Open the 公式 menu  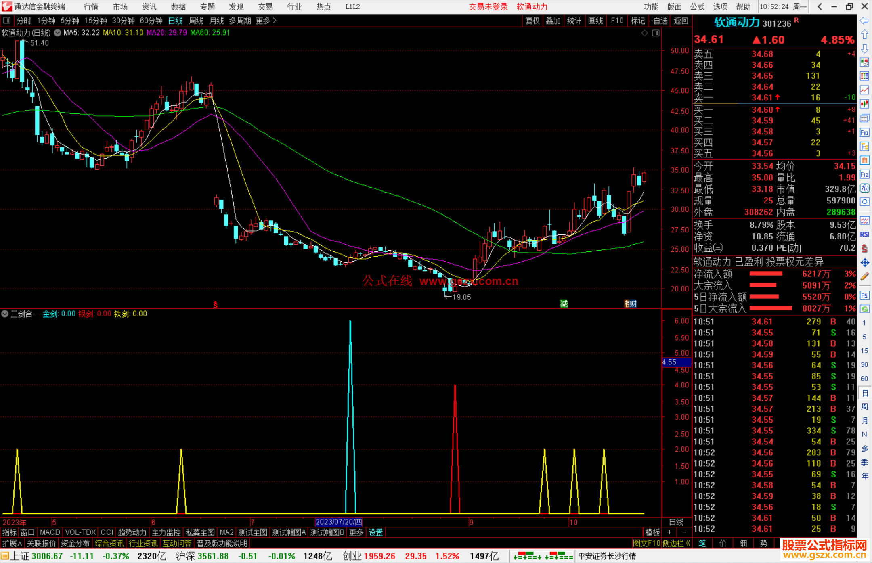[x=697, y=7]
